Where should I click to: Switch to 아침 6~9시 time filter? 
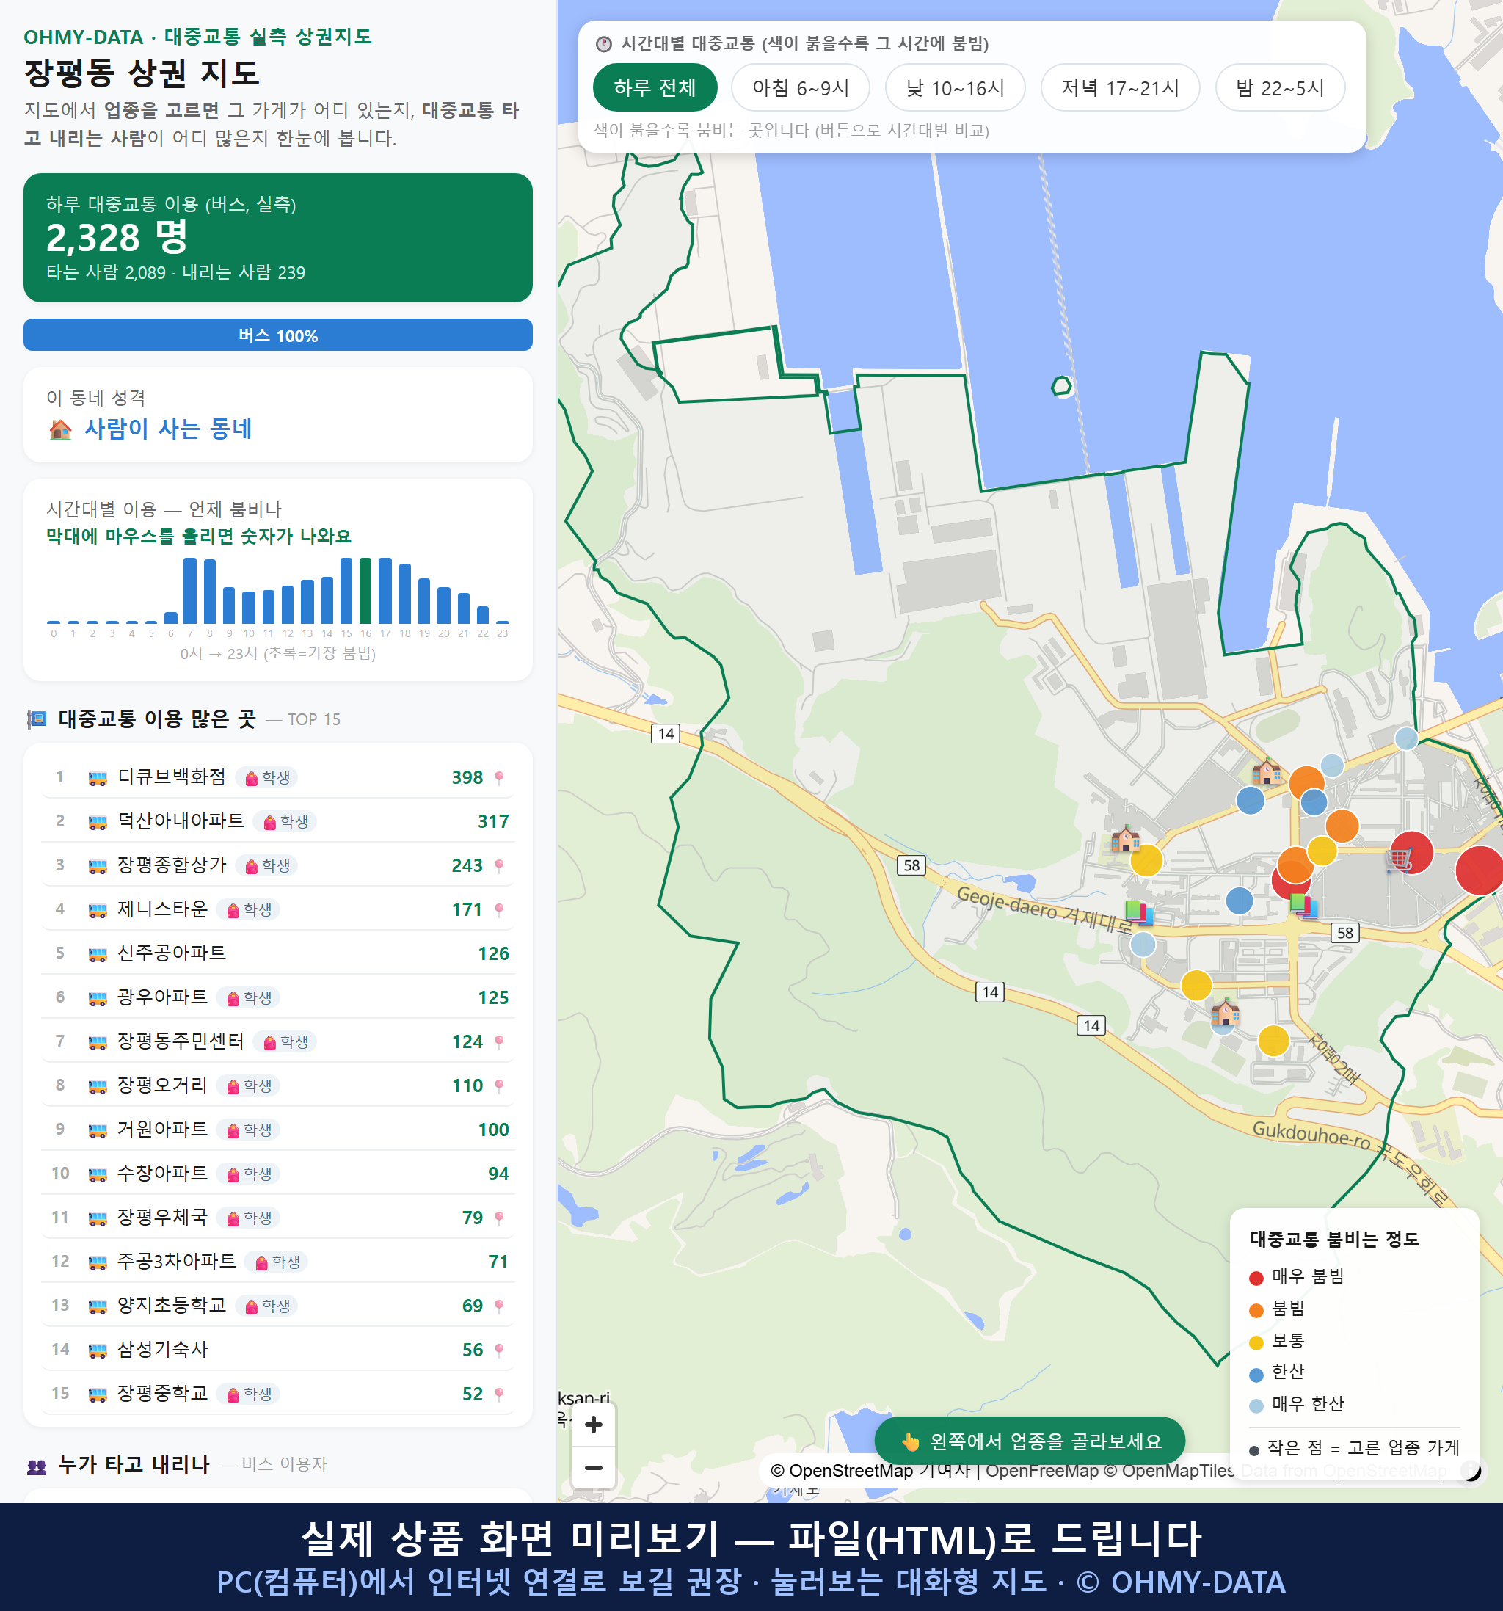coord(801,87)
